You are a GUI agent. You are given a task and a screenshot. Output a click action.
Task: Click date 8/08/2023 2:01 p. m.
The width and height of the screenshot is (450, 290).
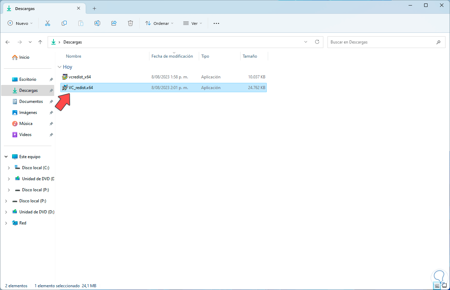tap(170, 88)
